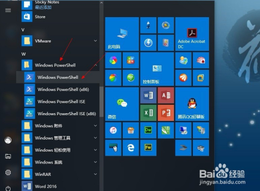Open the colorful pinwheel tile

[113, 60]
